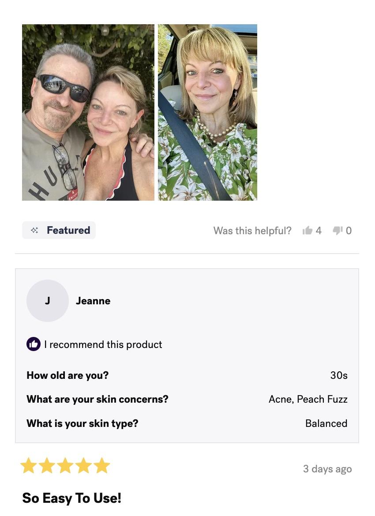Click the third rating star

(x=65, y=466)
